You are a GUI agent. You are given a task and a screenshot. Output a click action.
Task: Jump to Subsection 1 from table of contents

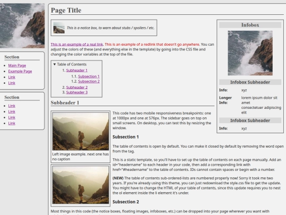pos(89,76)
